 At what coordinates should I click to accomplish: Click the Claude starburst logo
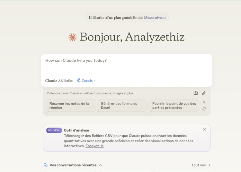[73, 37]
